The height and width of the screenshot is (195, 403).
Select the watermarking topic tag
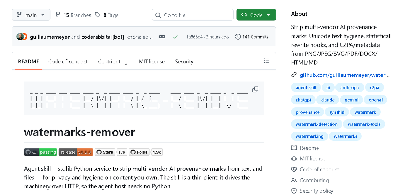[310, 136]
